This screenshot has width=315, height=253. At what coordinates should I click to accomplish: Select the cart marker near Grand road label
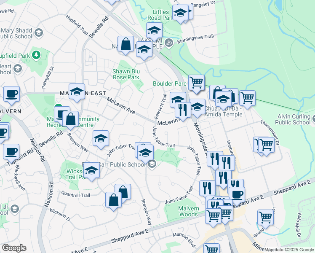266,218
